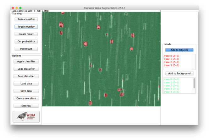Click the Train classifier button

(x=26, y=19)
